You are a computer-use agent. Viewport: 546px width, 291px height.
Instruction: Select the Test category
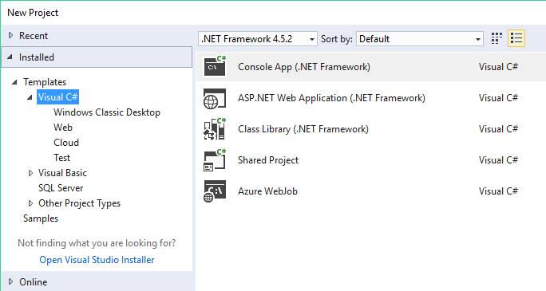pyautogui.click(x=62, y=158)
